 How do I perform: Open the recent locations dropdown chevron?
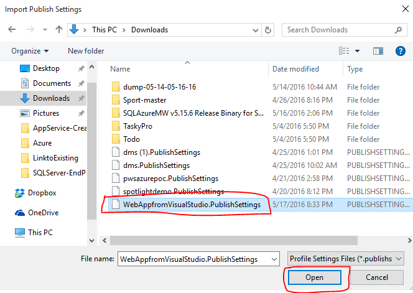tap(45, 30)
